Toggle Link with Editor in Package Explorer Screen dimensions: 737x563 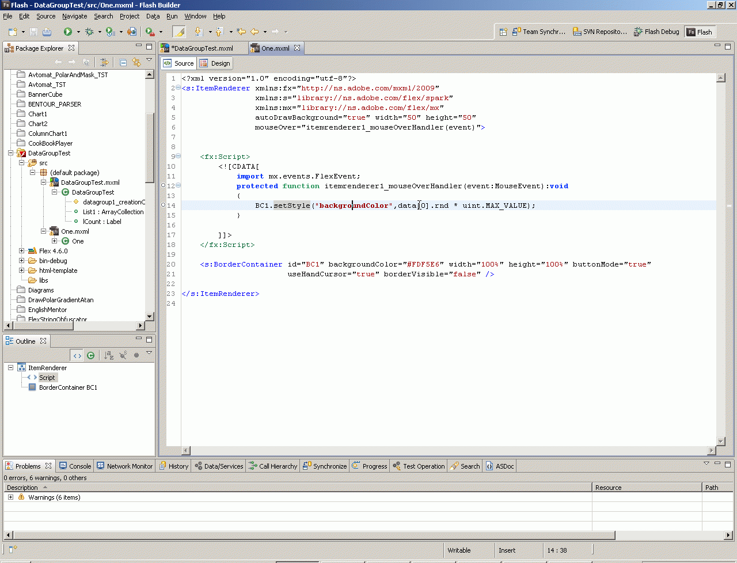point(136,62)
